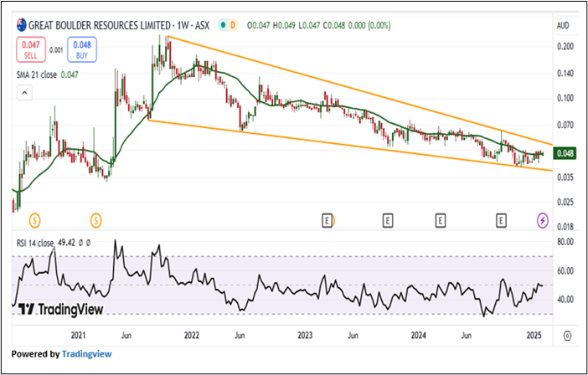The width and height of the screenshot is (588, 375).
Task: Click the 0.200 price axis label
Action: coord(565,46)
